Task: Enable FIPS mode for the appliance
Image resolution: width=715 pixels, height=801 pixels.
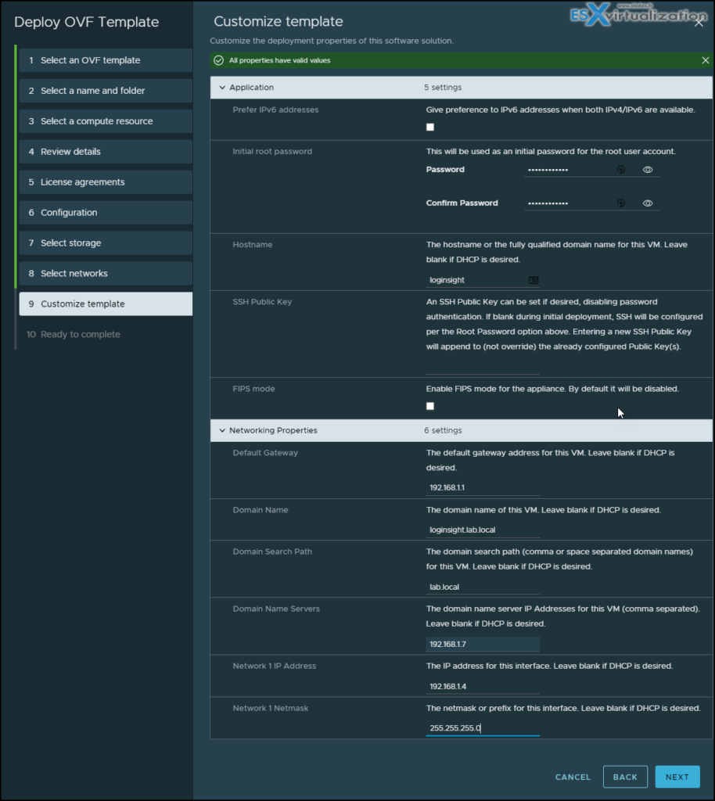Action: [429, 406]
